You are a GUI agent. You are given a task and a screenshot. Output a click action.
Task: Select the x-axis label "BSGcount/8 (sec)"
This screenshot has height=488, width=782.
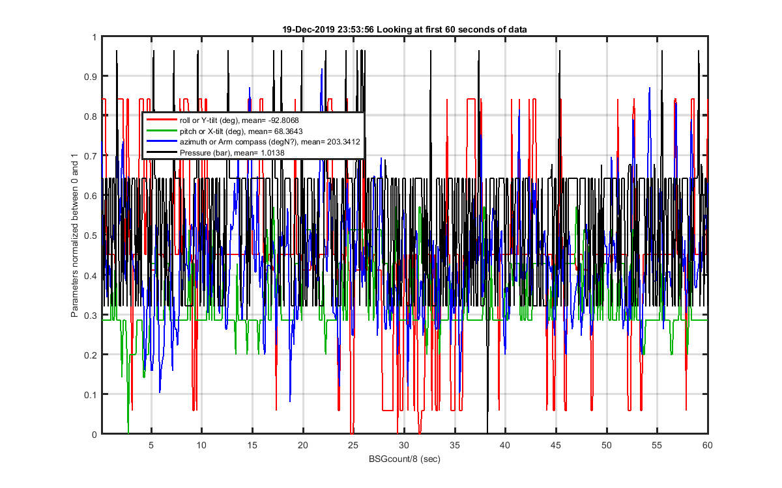pyautogui.click(x=405, y=459)
